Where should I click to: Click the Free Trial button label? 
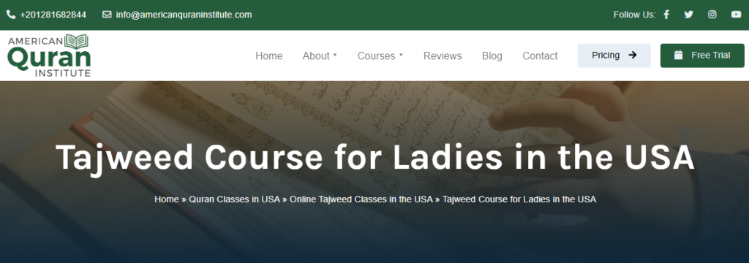[711, 56]
